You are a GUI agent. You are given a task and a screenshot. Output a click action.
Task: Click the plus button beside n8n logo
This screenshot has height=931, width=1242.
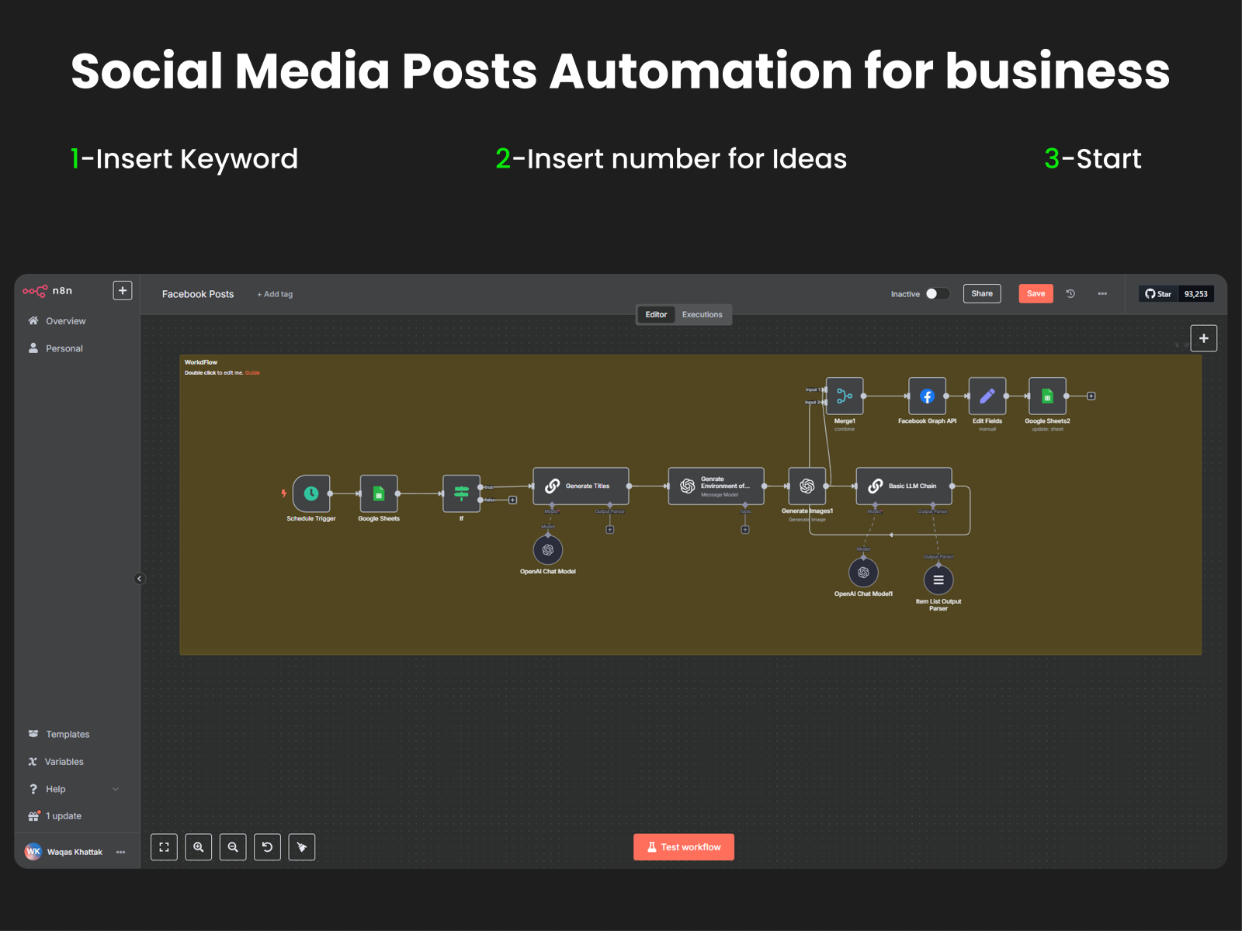coord(123,290)
